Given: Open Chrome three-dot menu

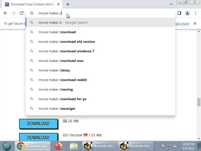Looking at the screenshot, I should (x=195, y=13).
